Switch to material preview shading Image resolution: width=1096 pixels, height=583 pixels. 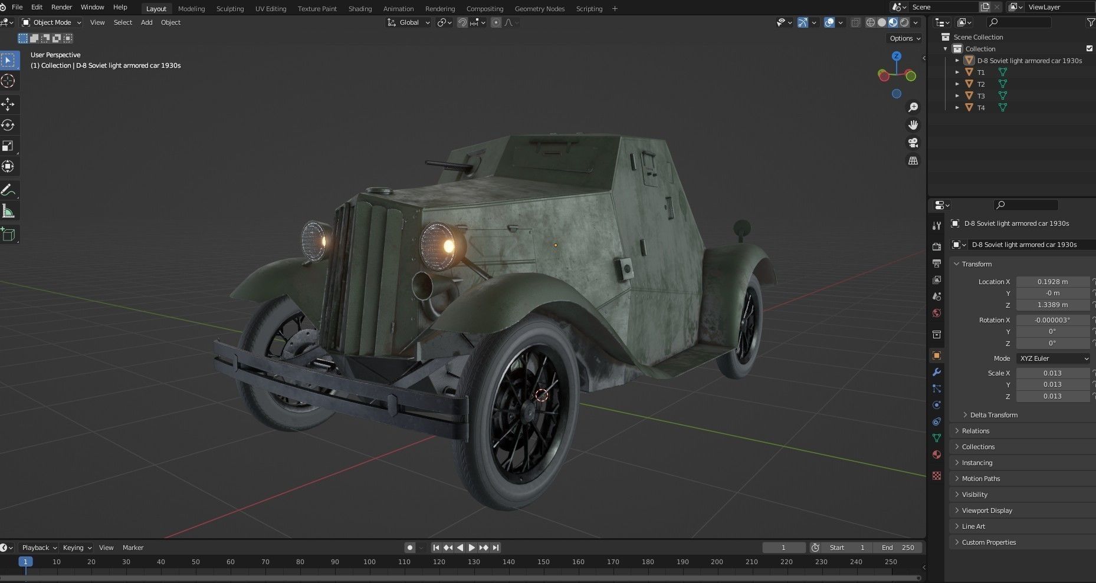[x=893, y=22]
